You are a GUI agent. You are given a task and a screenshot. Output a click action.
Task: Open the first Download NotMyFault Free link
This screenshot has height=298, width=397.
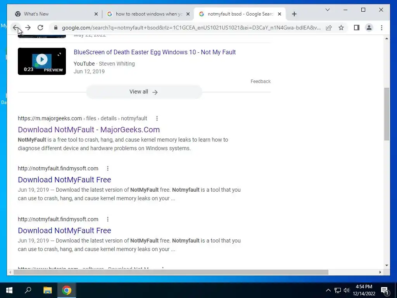pyautogui.click(x=64, y=180)
